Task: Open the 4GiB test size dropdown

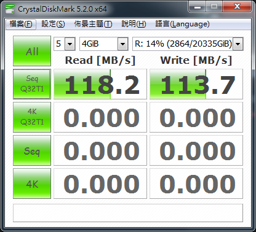Action: coord(104,44)
